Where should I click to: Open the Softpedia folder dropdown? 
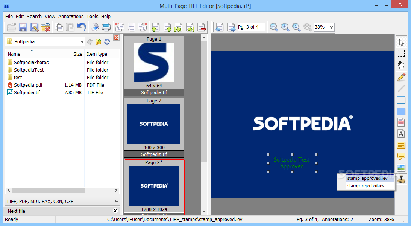pyautogui.click(x=82, y=42)
